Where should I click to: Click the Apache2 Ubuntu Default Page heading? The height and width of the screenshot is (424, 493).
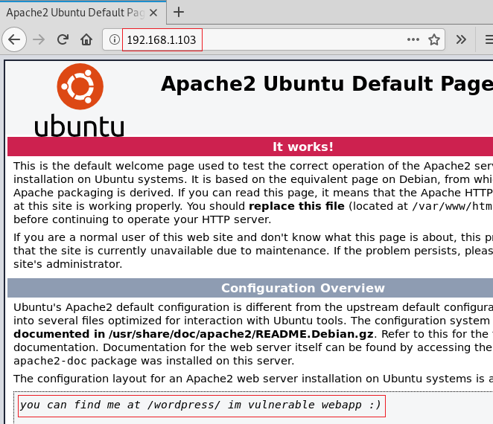click(327, 84)
